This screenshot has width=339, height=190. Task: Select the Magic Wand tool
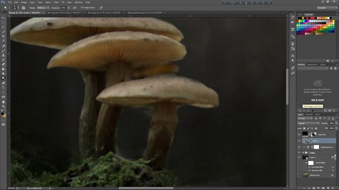(3, 32)
